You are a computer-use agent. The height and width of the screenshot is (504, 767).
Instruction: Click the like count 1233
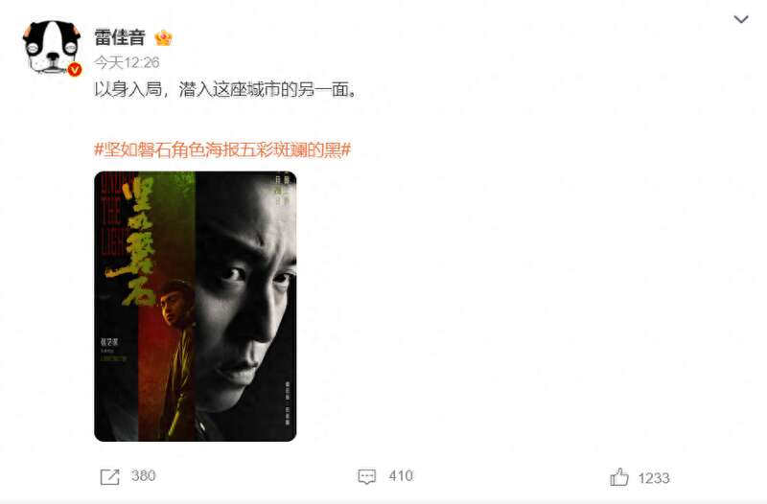point(654,478)
